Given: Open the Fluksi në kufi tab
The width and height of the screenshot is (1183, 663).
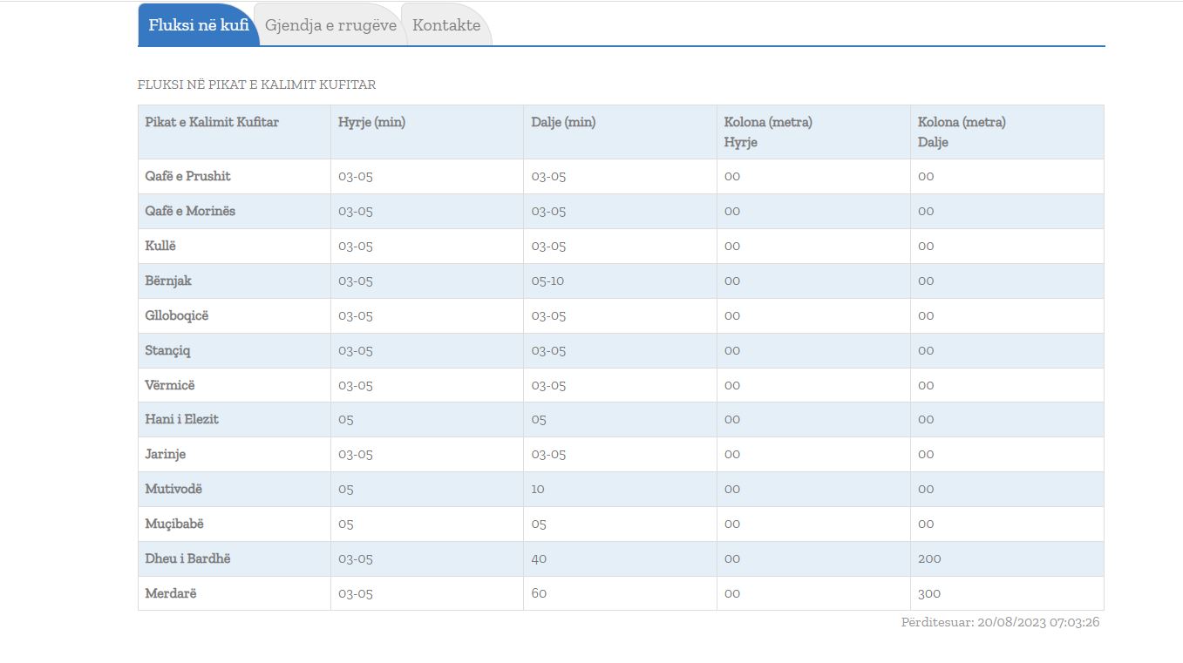Looking at the screenshot, I should tap(199, 25).
